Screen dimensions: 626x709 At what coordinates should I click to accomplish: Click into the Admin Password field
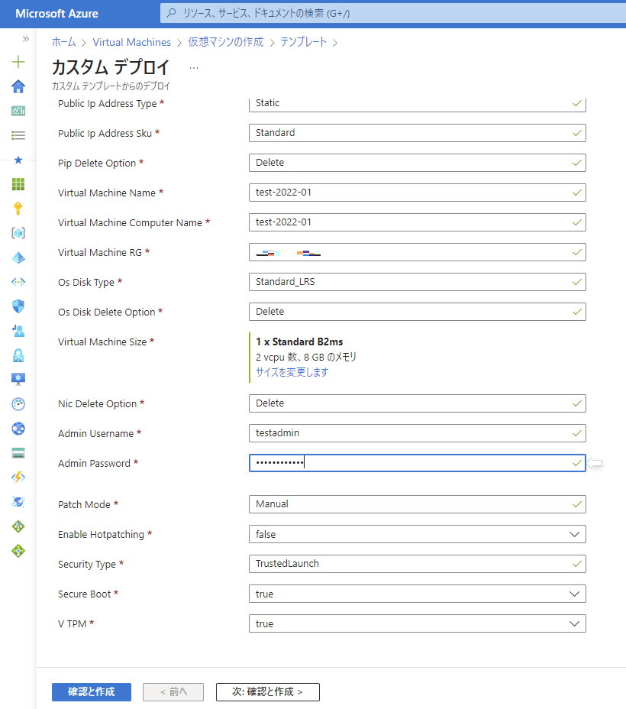pyautogui.click(x=418, y=463)
